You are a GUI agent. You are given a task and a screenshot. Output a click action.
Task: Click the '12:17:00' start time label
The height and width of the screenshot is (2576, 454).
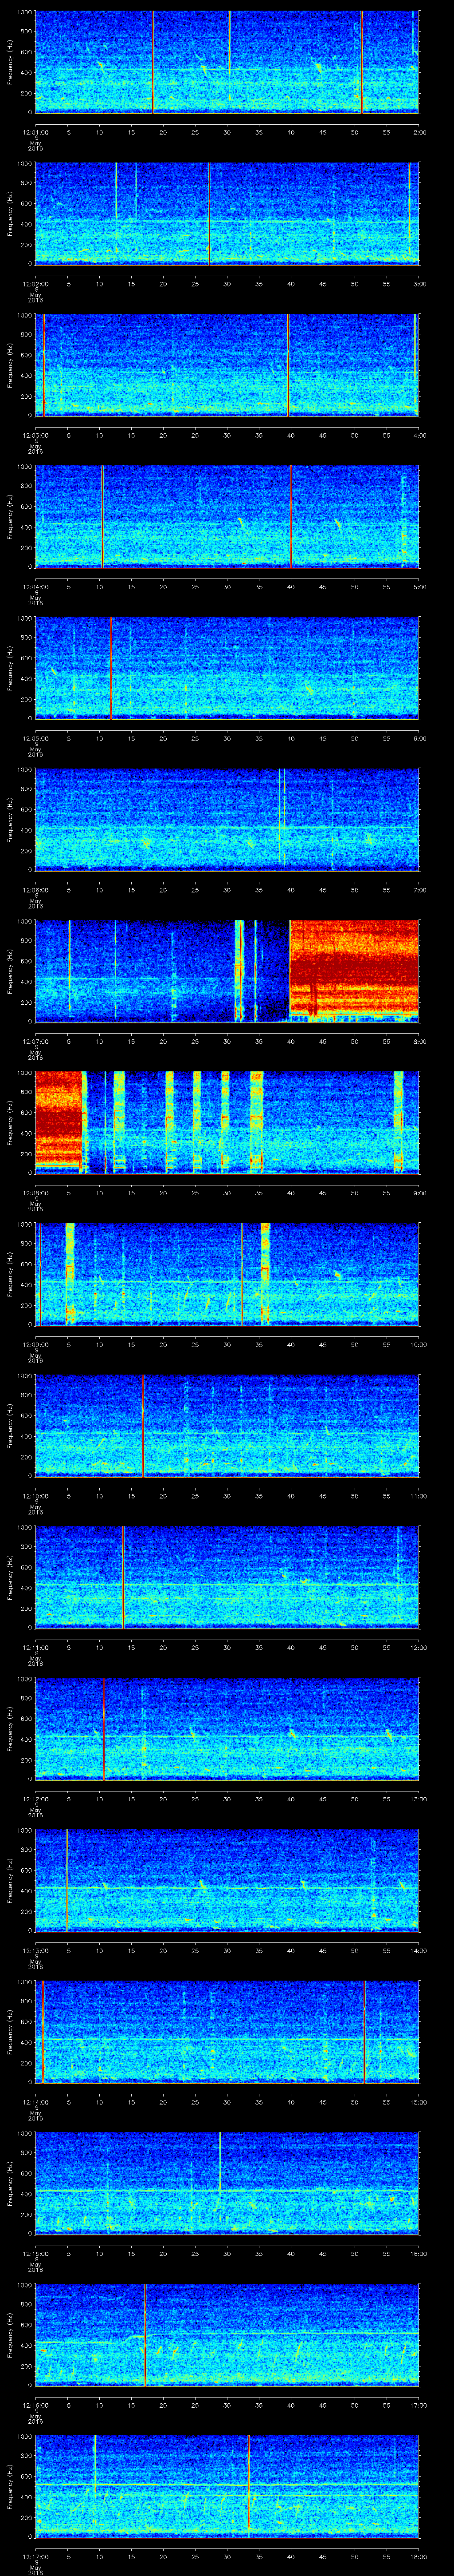click(35, 2556)
